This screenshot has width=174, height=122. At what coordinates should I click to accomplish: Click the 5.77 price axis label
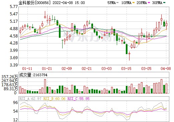14,7
